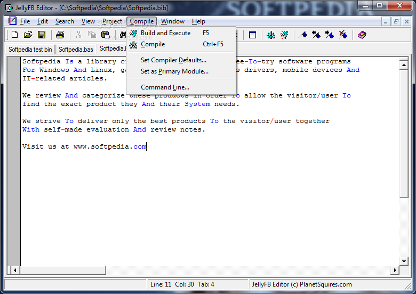Minimize the inner document window
416x294 pixels.
pos(386,21)
